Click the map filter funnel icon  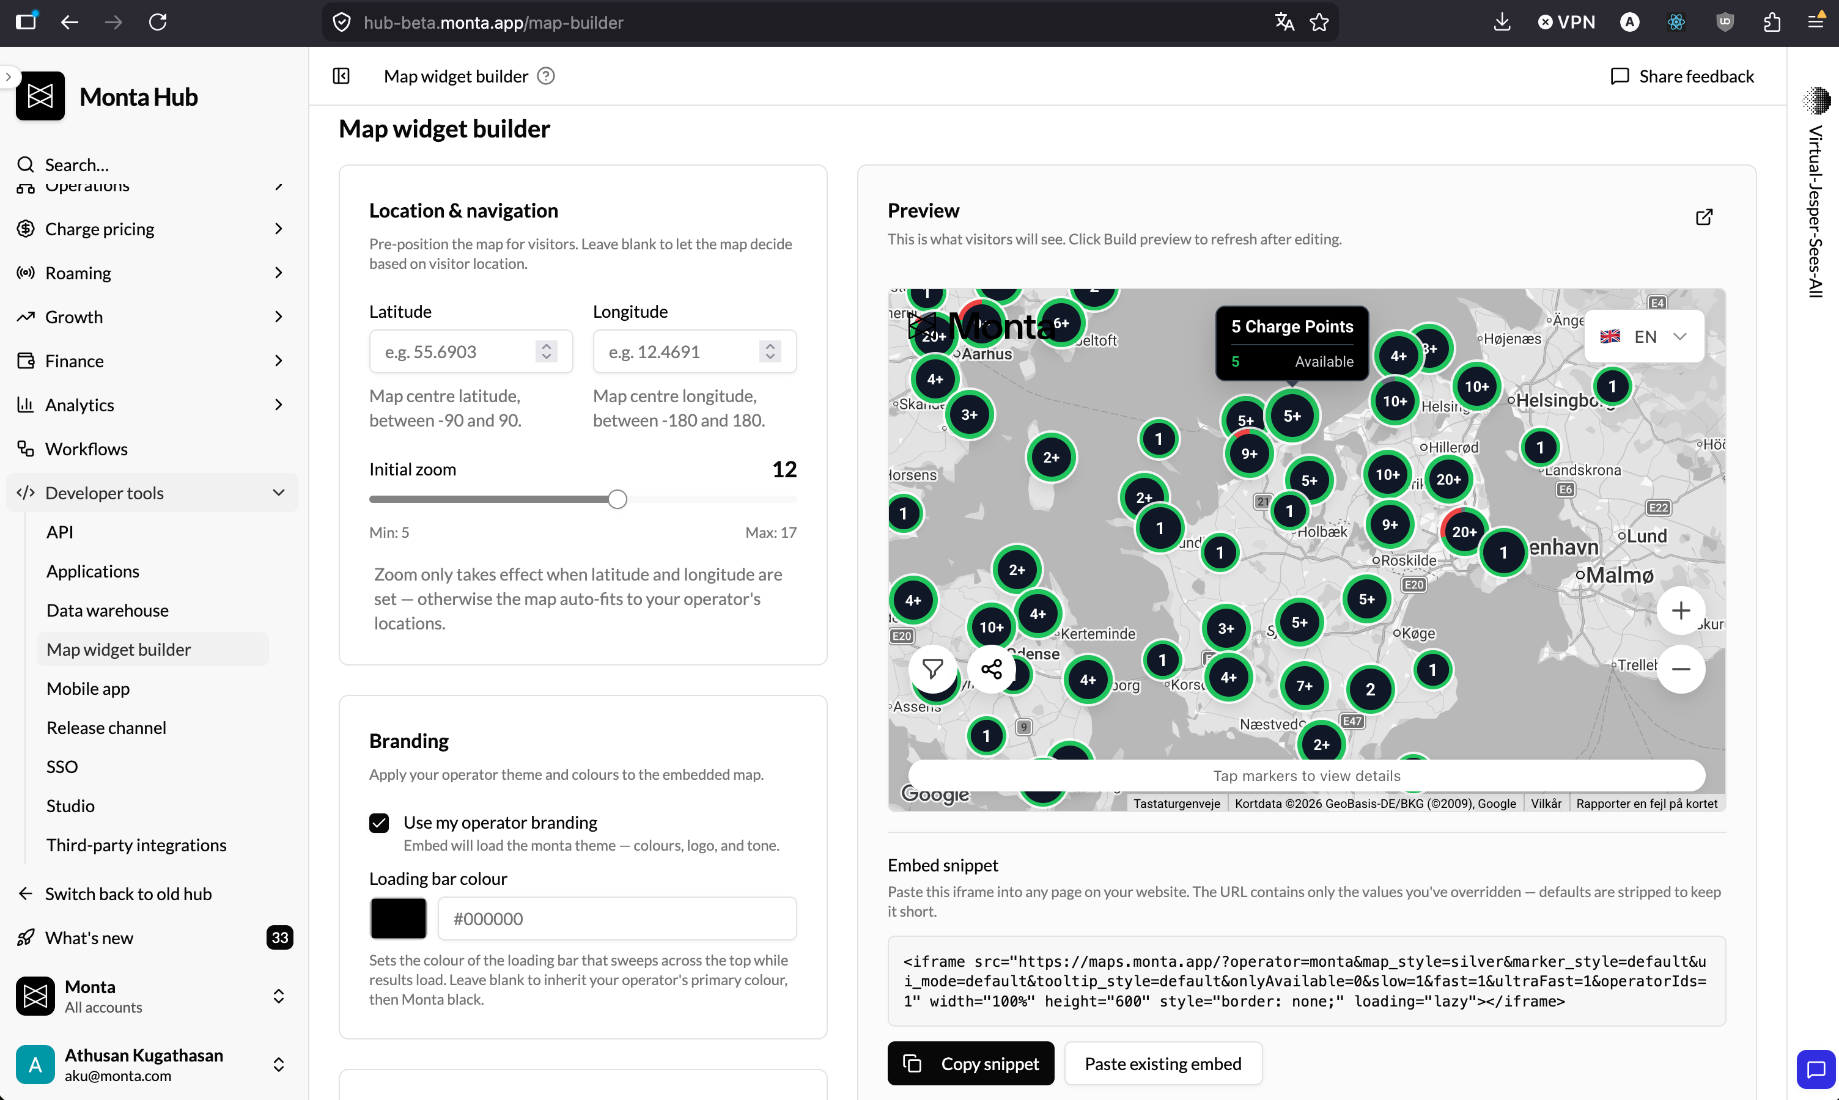tap(933, 669)
